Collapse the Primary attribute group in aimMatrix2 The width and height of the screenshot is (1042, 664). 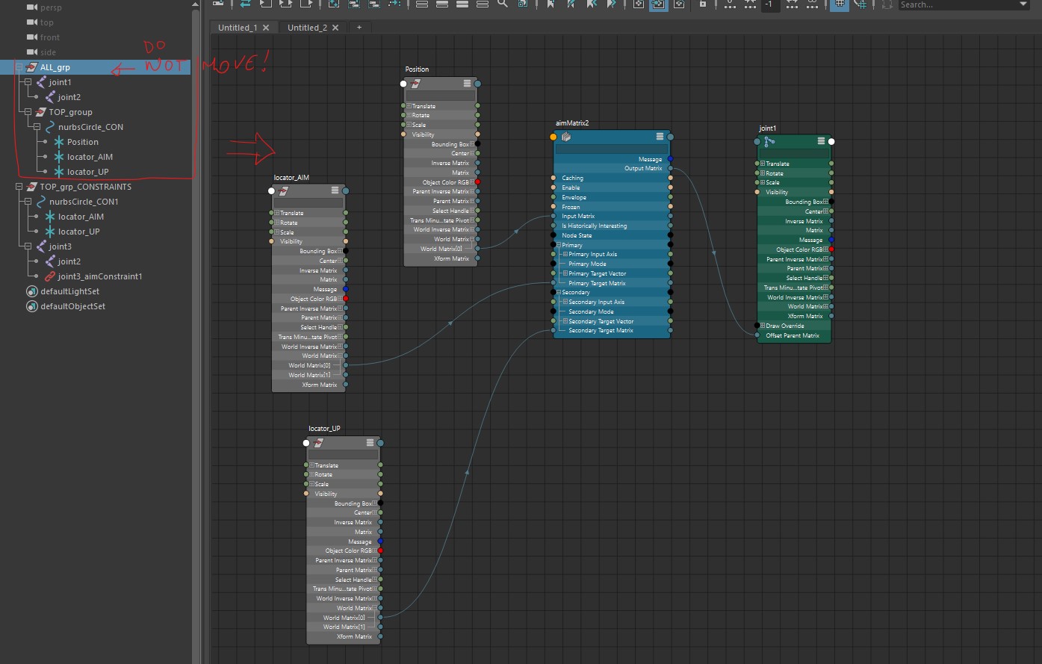click(x=558, y=245)
